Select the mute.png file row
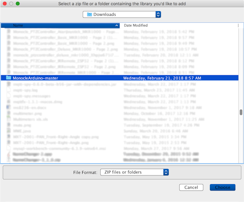The image size is (244, 202). pos(119,125)
